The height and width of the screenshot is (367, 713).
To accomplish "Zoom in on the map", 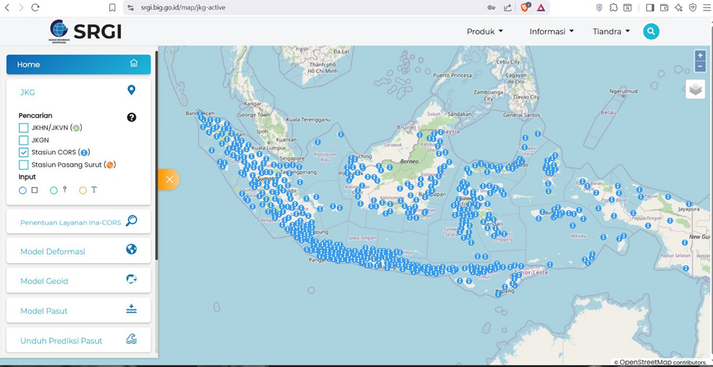I will (700, 55).
